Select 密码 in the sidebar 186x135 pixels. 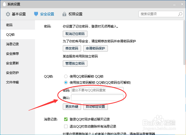point(18,25)
